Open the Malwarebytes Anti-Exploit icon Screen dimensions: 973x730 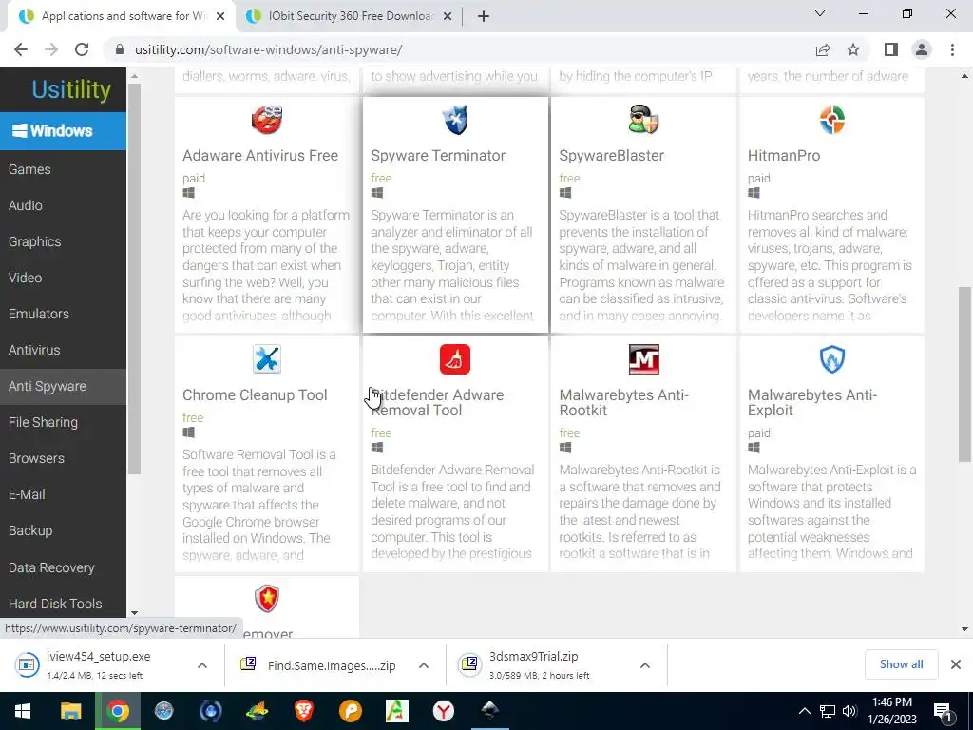tap(832, 359)
